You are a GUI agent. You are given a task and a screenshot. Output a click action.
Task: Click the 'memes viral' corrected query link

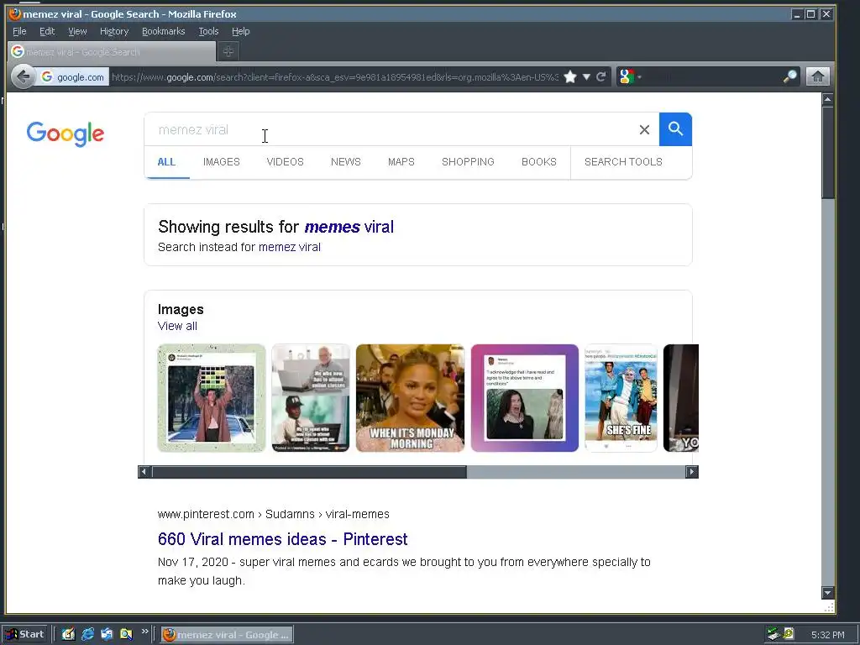point(349,227)
